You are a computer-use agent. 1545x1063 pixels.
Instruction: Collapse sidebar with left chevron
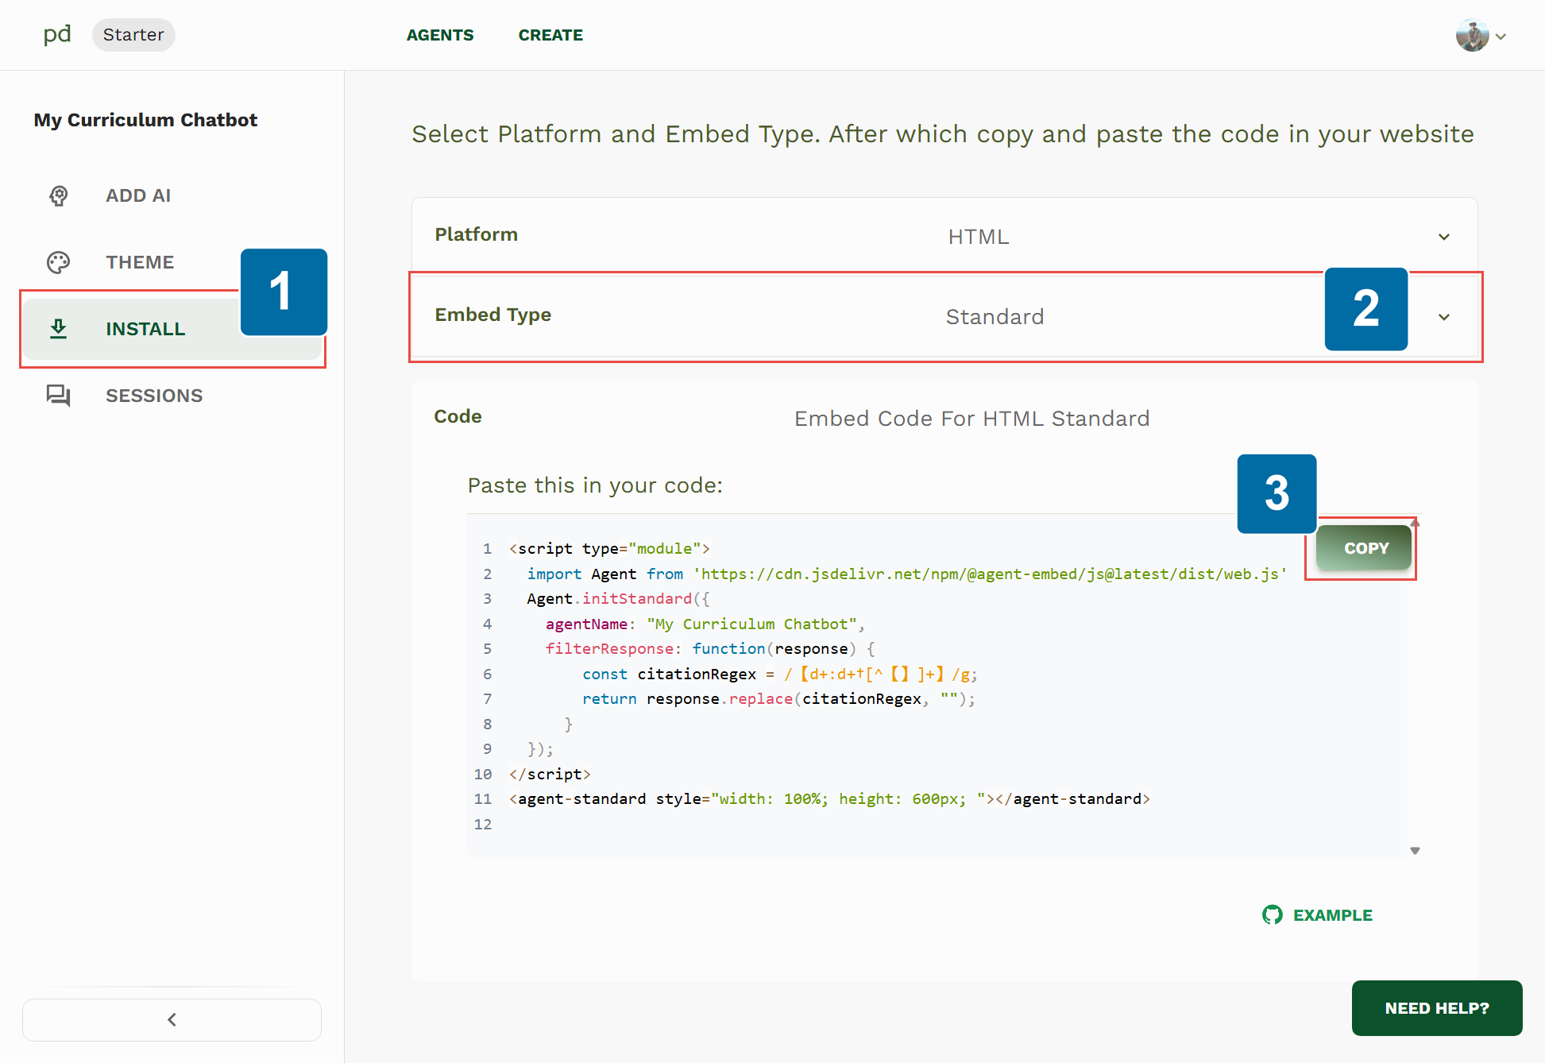172,1019
